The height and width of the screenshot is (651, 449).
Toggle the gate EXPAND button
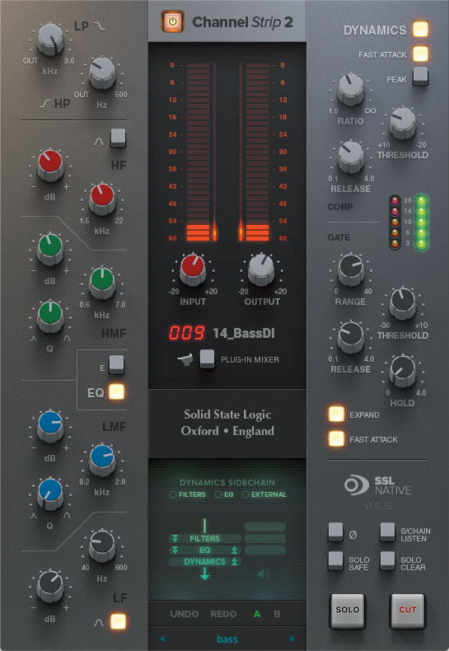point(336,414)
